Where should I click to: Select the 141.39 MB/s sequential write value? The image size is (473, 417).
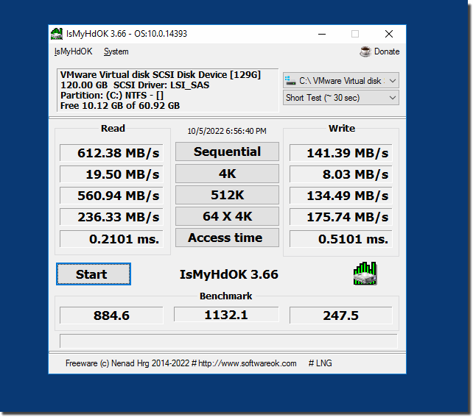(x=341, y=153)
